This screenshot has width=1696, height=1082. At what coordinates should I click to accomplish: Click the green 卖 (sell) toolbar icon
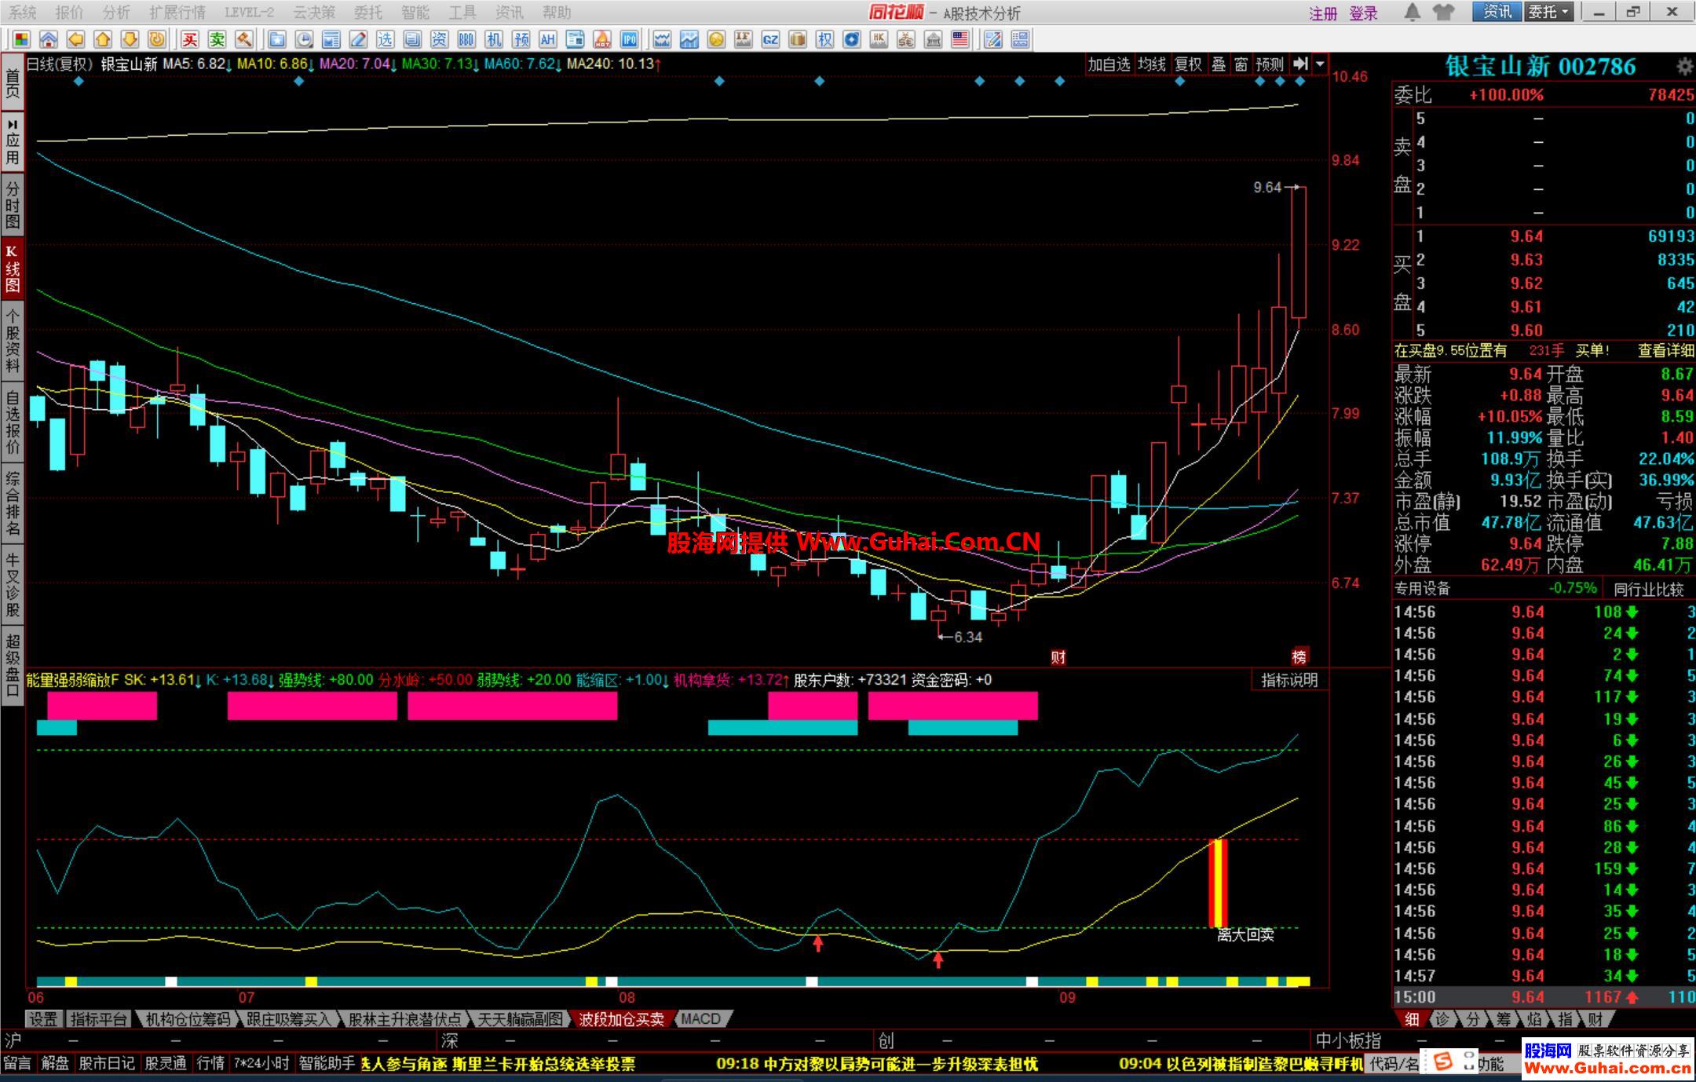(217, 39)
